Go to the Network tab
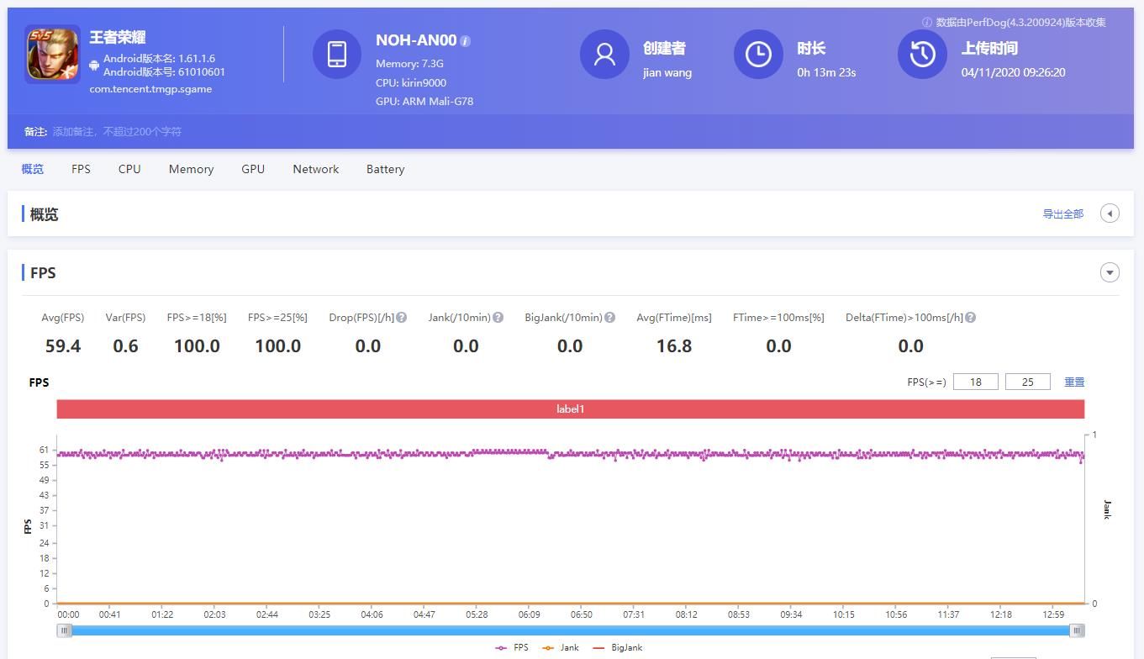 (316, 169)
